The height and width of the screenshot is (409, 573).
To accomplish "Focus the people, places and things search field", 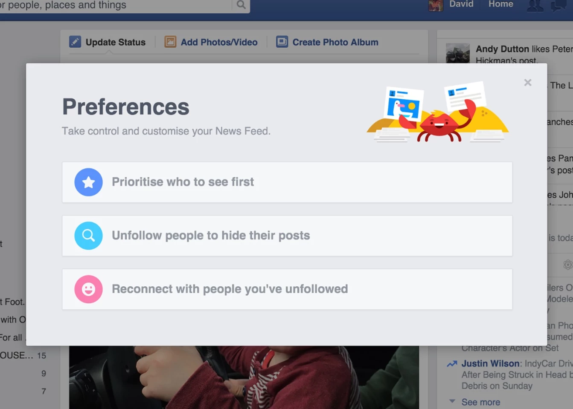I will (115, 5).
